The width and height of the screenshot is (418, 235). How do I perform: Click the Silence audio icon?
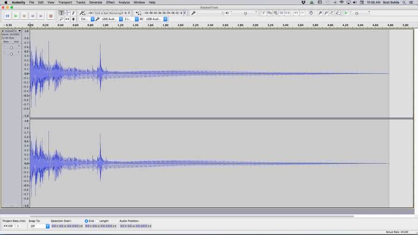click(287, 13)
